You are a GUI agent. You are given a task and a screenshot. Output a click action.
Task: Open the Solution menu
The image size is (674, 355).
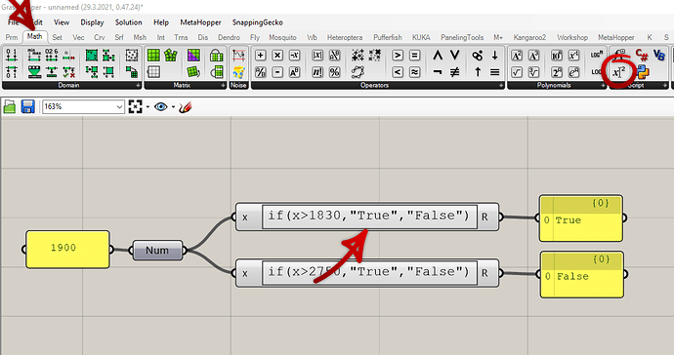tap(128, 22)
